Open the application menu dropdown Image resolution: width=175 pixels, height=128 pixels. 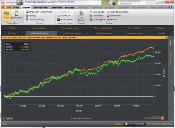(6, 7)
